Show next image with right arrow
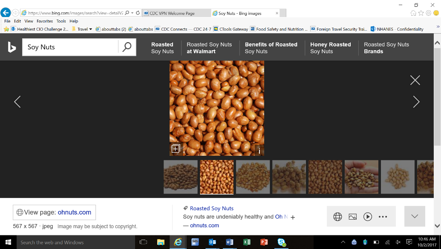The image size is (441, 249). 416,102
